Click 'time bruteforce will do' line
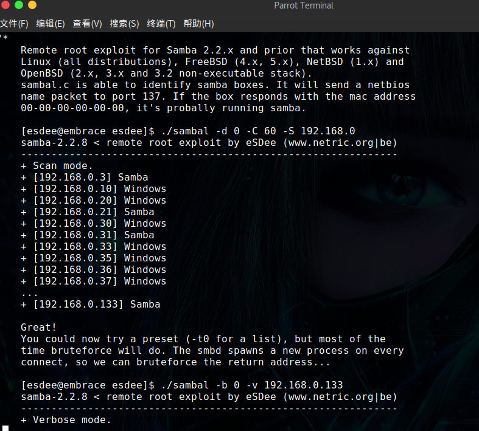 pyautogui.click(x=212, y=351)
